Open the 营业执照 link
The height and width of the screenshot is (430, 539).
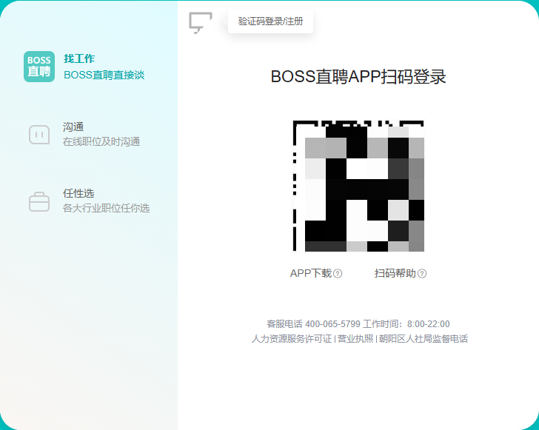coord(355,339)
